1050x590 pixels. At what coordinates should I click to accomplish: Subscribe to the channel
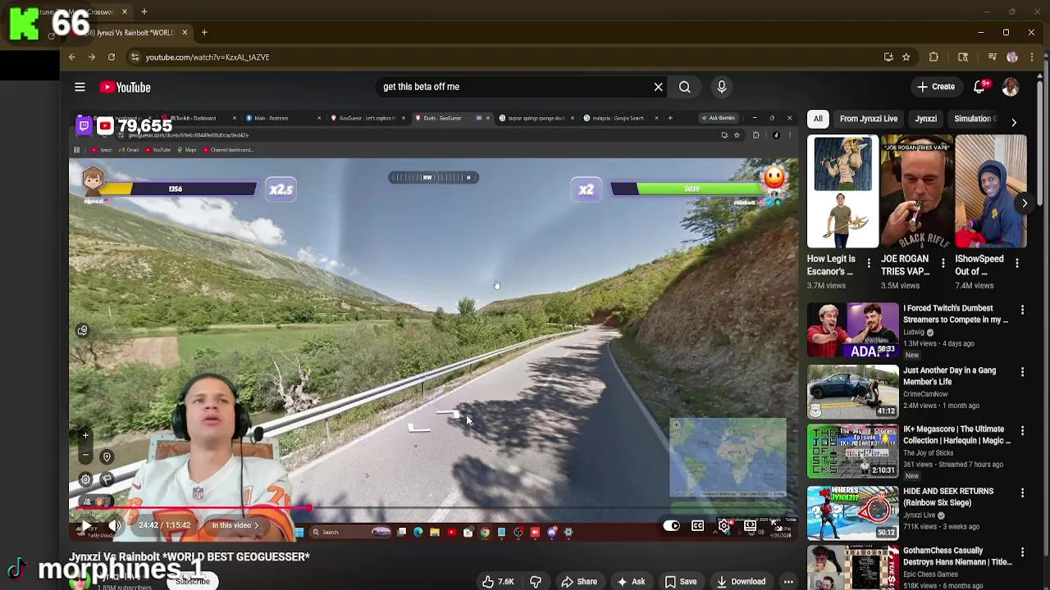coord(193,582)
